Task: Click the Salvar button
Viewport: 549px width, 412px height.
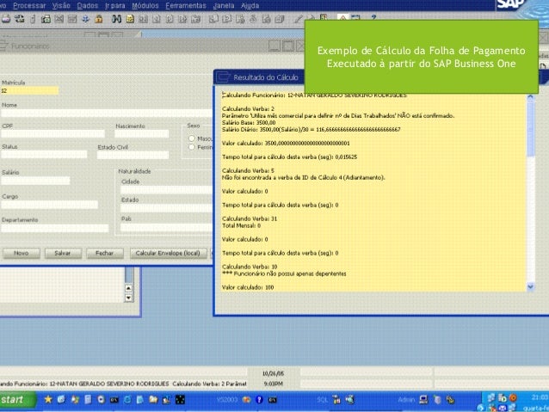Action: pos(63,253)
